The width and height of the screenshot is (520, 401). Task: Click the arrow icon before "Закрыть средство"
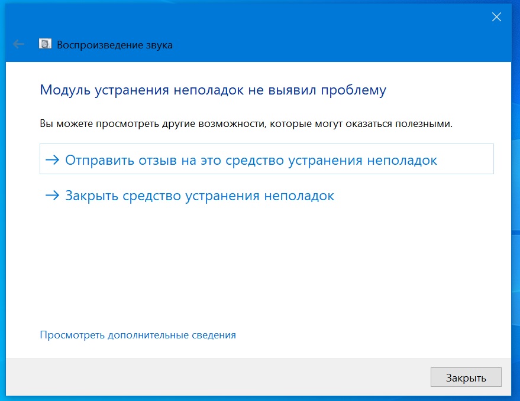53,195
